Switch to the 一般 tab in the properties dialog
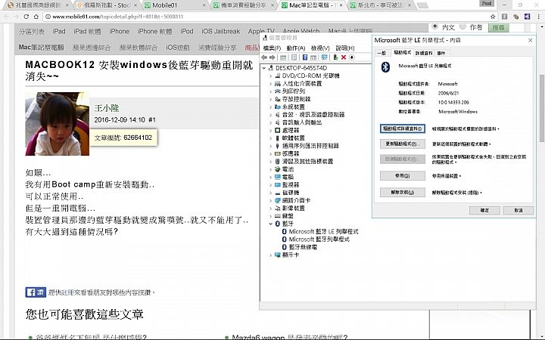Image resolution: width=545 pixels, height=340 pixels. click(x=382, y=53)
